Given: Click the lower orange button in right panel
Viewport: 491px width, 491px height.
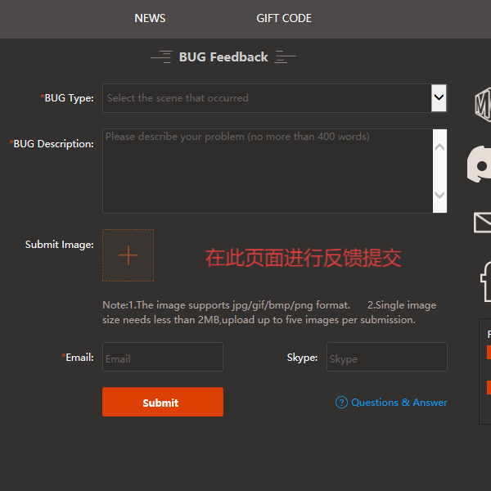Looking at the screenshot, I should [x=489, y=387].
